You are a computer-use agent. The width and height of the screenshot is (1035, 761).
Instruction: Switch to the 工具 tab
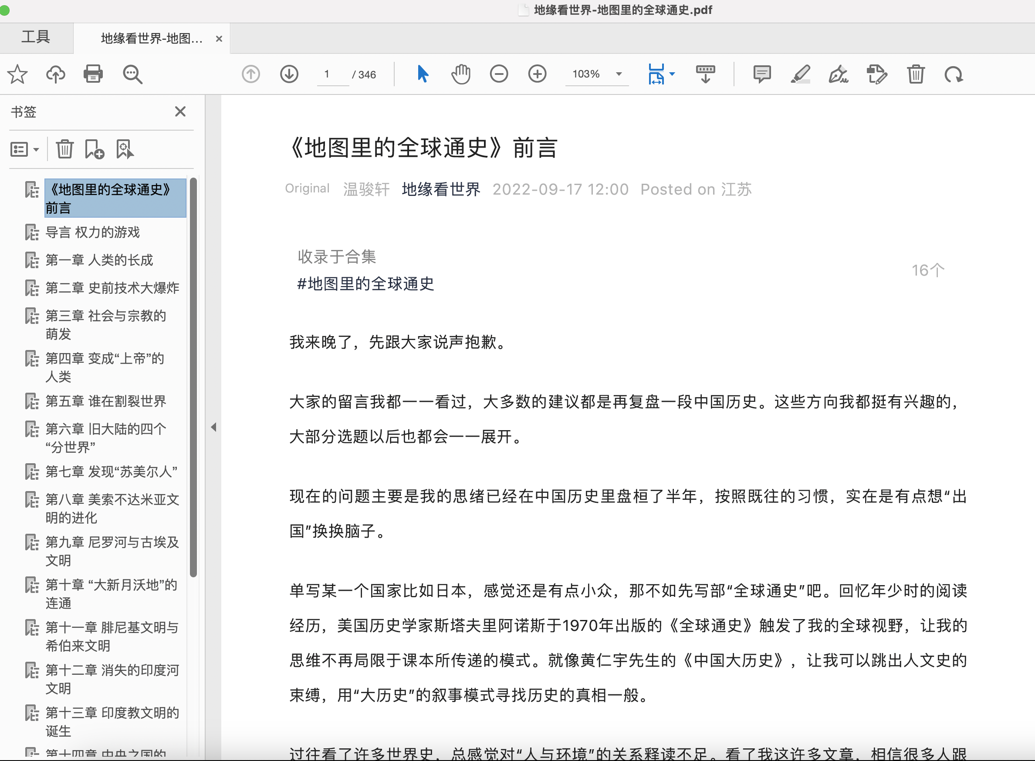[35, 37]
